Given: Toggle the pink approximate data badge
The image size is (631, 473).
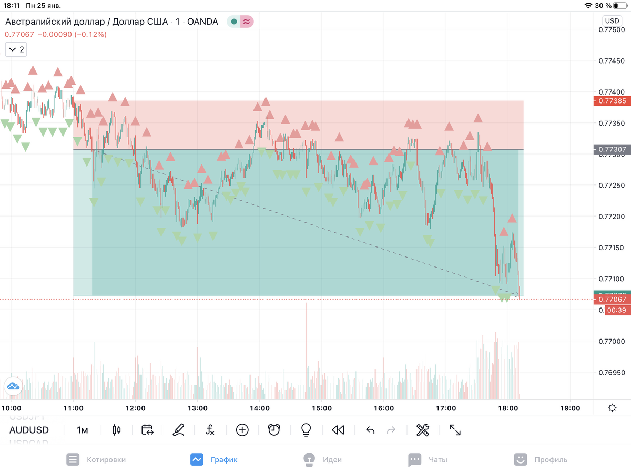Looking at the screenshot, I should pos(247,22).
